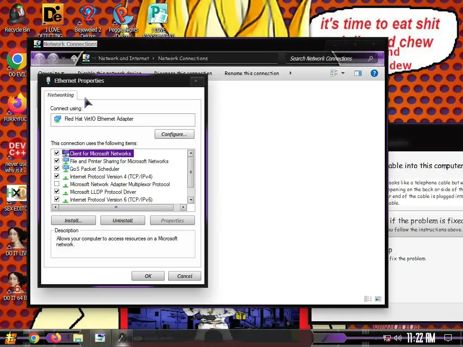The image size is (463, 347).
Task: Open the view options dropdown arrow
Action: pyautogui.click(x=343, y=73)
